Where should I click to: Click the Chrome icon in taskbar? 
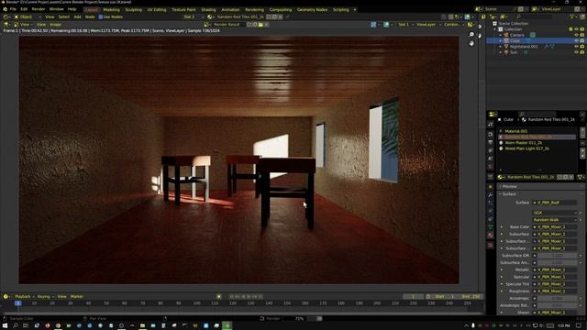coord(58,325)
